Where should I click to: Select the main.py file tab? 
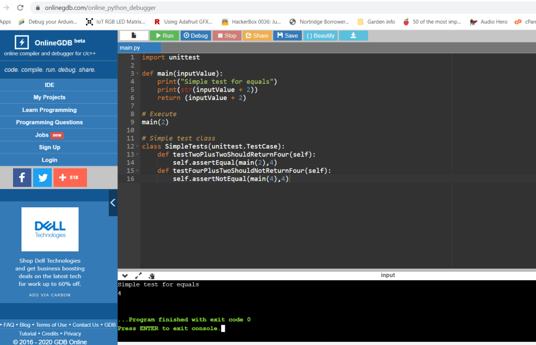pyautogui.click(x=130, y=48)
